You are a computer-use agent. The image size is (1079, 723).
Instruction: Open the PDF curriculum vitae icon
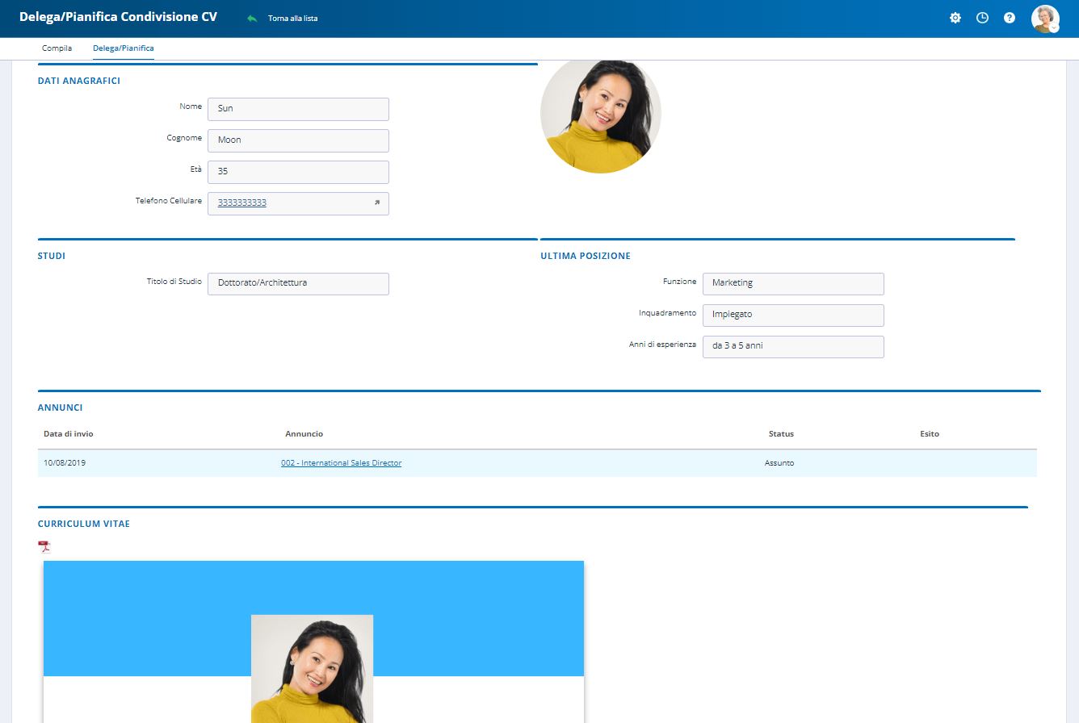coord(44,546)
